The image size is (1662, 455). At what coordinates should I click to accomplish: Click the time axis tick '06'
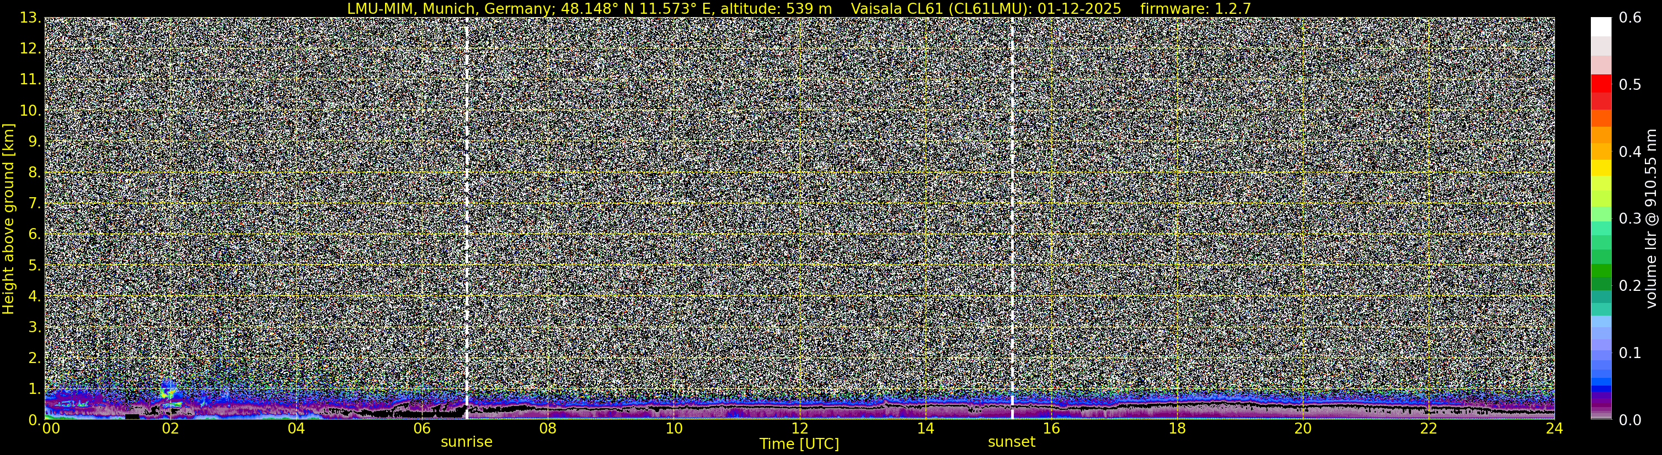pyautogui.click(x=422, y=429)
